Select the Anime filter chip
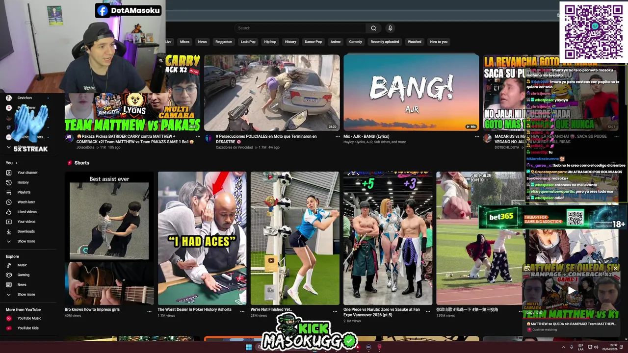Screen dimensions: 628x353 [336, 42]
